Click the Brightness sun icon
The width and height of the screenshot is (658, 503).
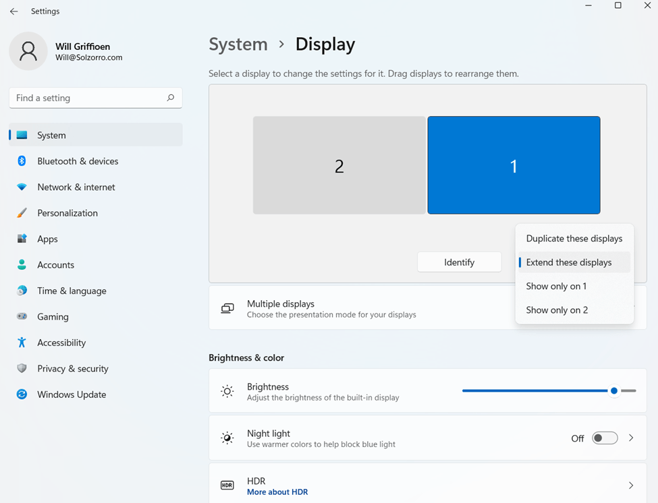point(227,392)
